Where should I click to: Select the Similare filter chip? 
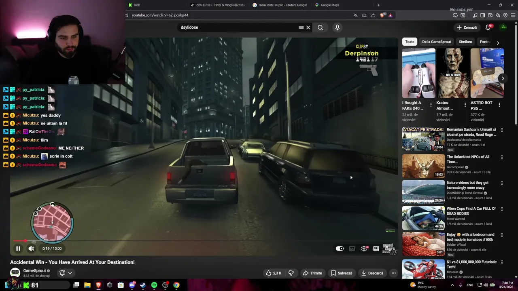(465, 42)
